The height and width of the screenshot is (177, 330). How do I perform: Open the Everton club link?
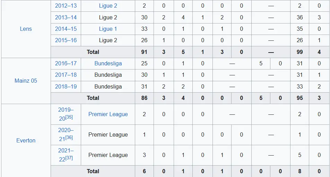tap(26, 140)
